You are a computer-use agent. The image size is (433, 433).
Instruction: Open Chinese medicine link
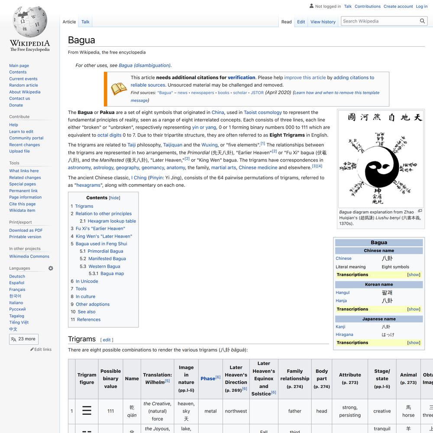coord(258,168)
